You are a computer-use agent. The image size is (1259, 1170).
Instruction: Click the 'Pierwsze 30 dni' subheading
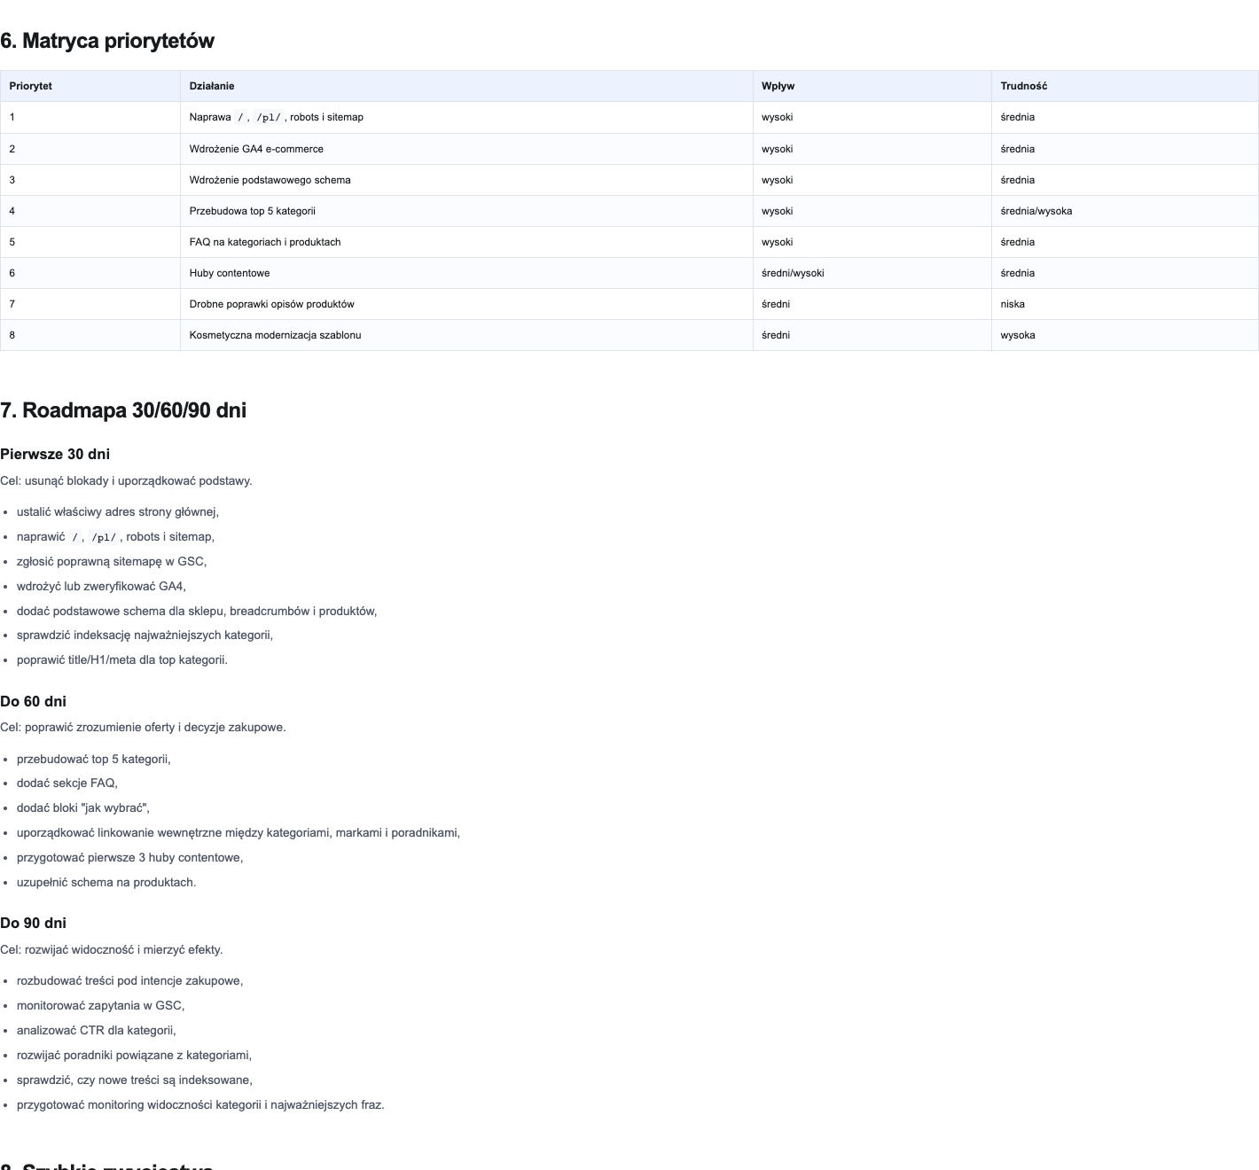pyautogui.click(x=55, y=454)
